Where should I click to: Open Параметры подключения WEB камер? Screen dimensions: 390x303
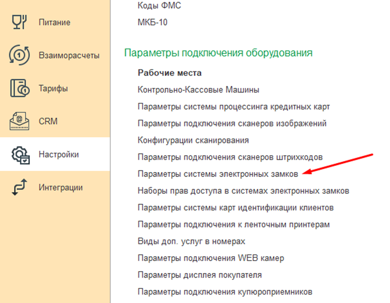tap(211, 258)
